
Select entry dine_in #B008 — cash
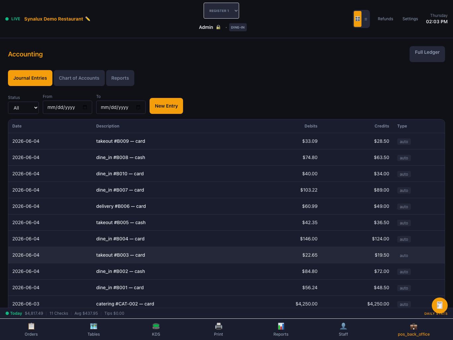[227, 157]
